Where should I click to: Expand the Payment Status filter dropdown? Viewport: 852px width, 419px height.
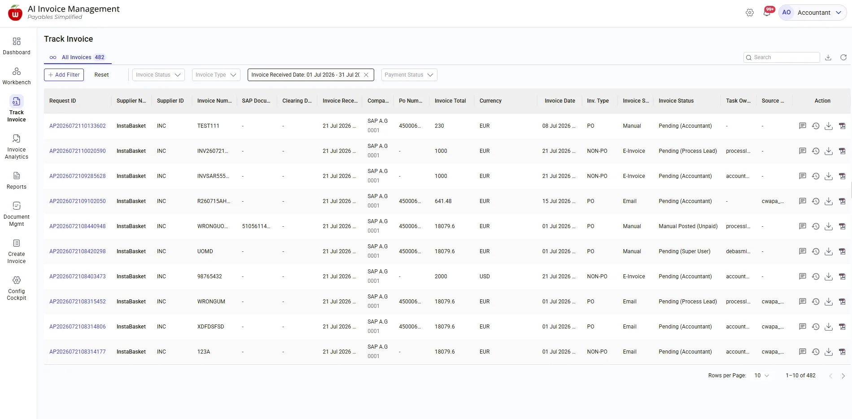409,75
